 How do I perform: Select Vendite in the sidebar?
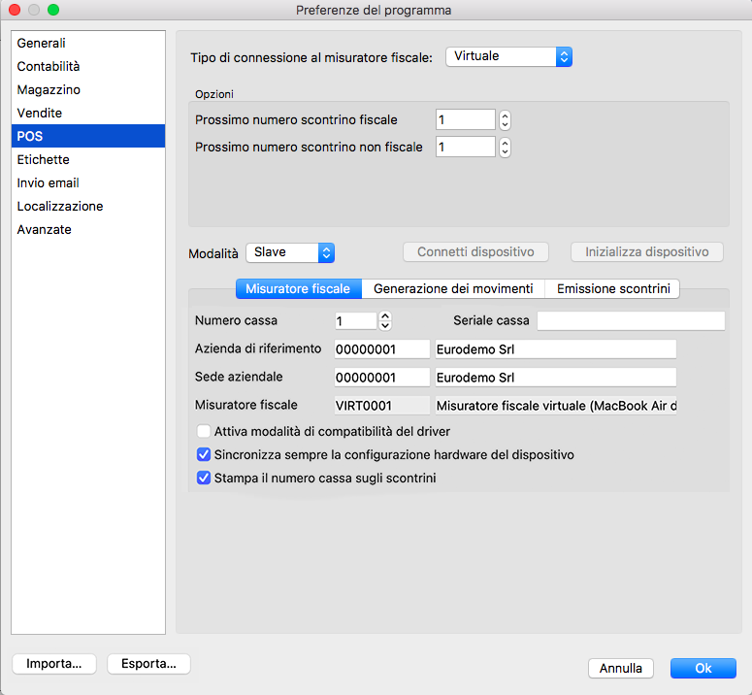tap(40, 113)
